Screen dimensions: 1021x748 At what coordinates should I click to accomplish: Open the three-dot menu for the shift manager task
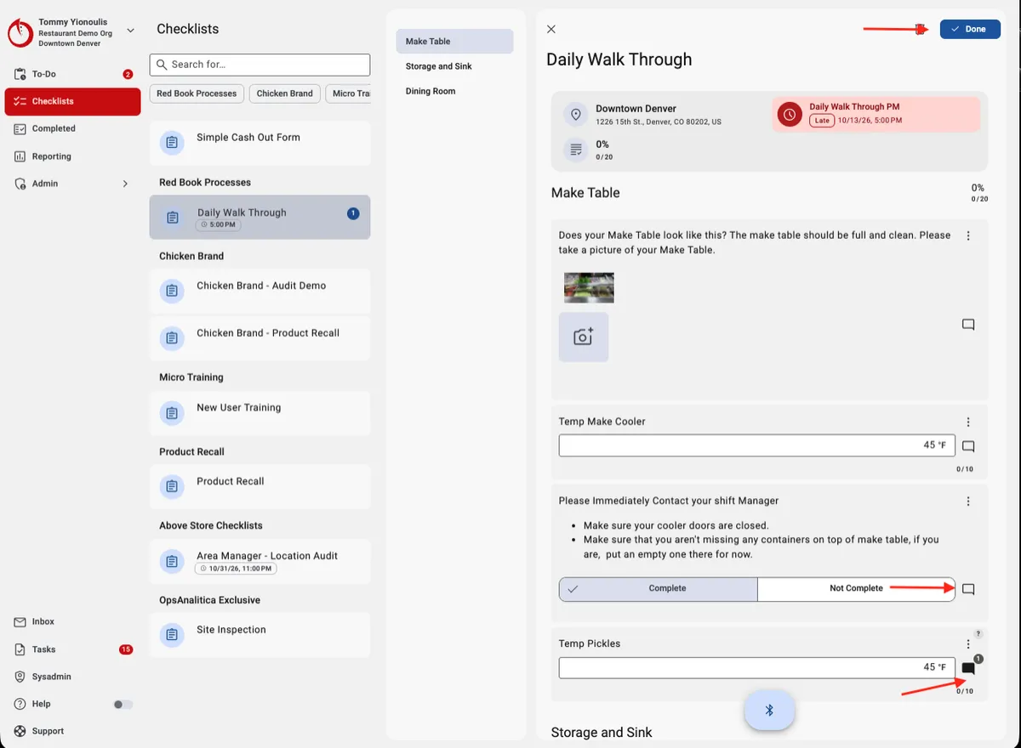(968, 501)
